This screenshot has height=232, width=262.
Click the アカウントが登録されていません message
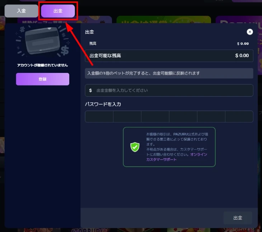(42, 65)
